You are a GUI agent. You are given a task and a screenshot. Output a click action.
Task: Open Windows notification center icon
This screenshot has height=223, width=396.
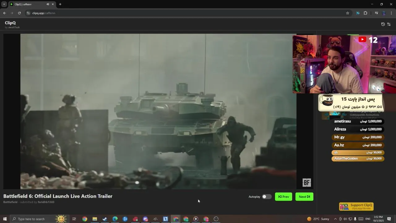[389, 219]
